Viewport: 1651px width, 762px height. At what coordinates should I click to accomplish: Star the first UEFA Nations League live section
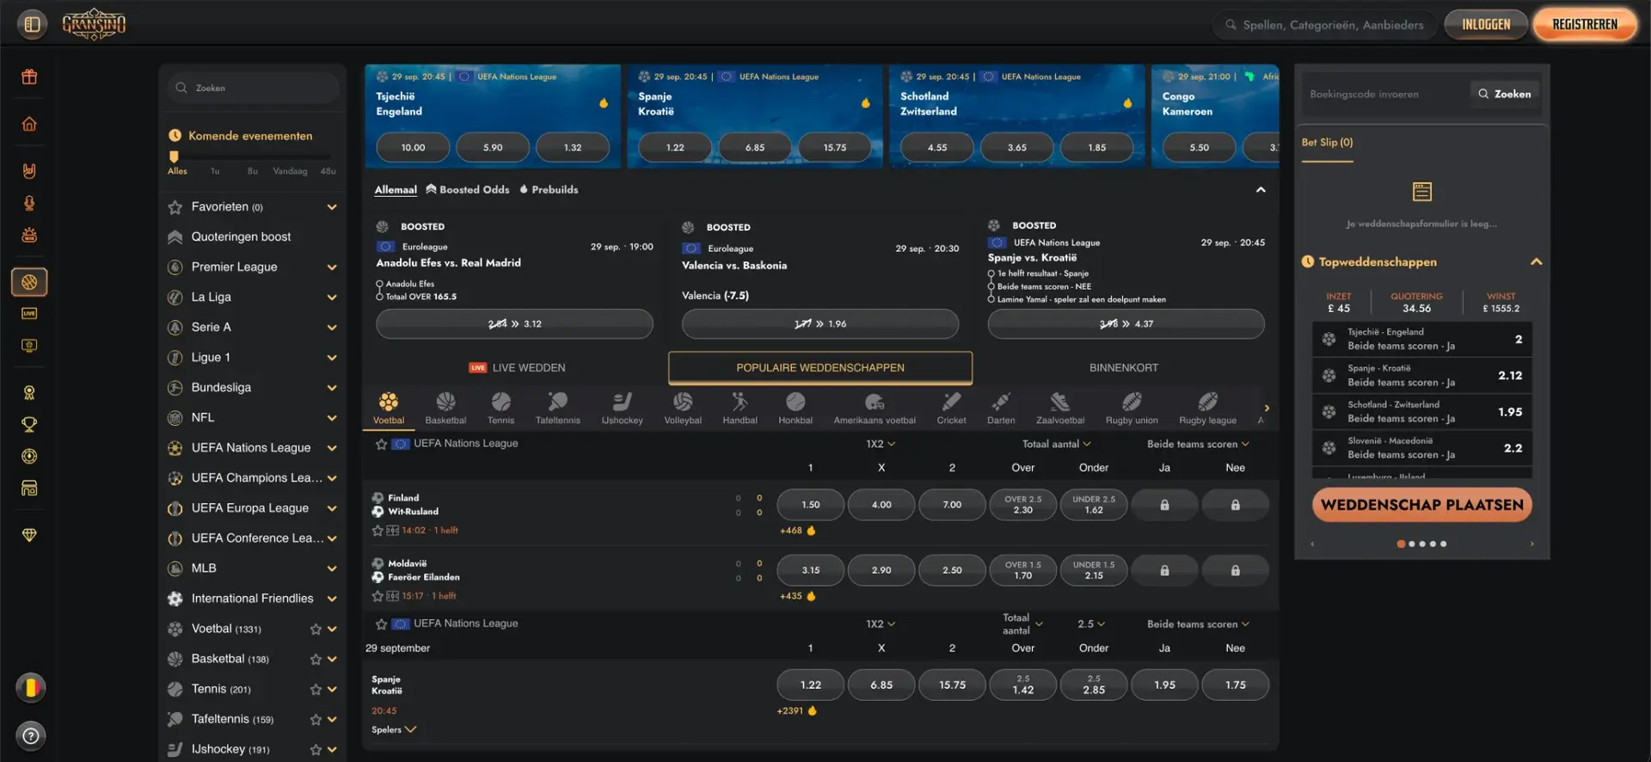[381, 444]
